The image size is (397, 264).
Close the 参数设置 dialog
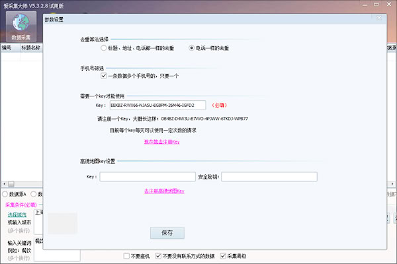378,18
